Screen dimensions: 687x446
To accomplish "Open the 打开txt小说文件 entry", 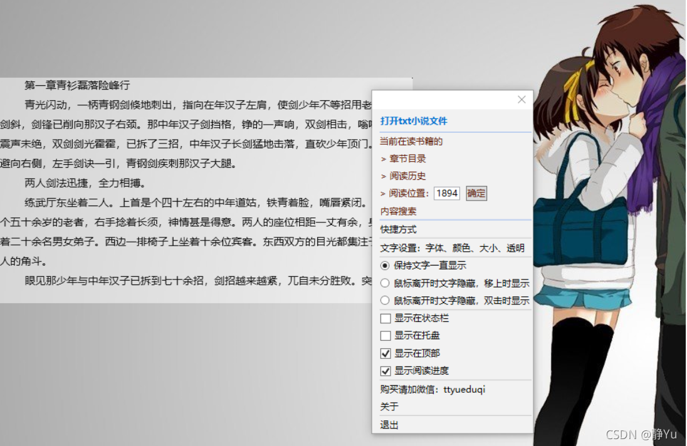I will 414,122.
